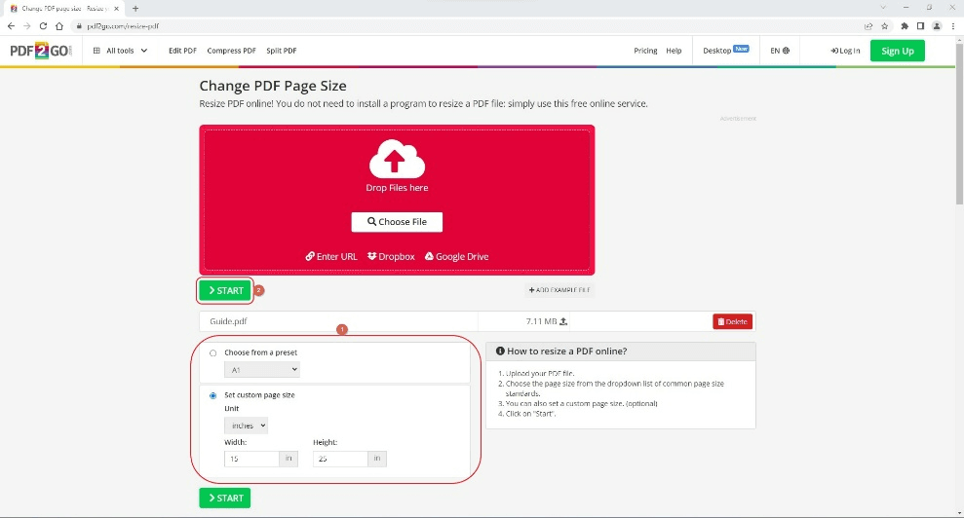Delete the Guide.pdf file

tap(732, 321)
